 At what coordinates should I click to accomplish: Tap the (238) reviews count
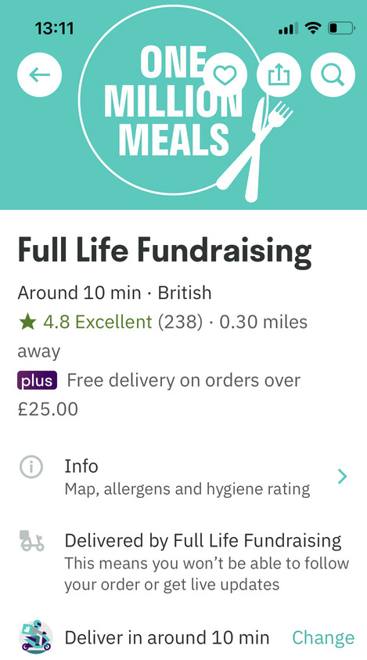pyautogui.click(x=180, y=323)
